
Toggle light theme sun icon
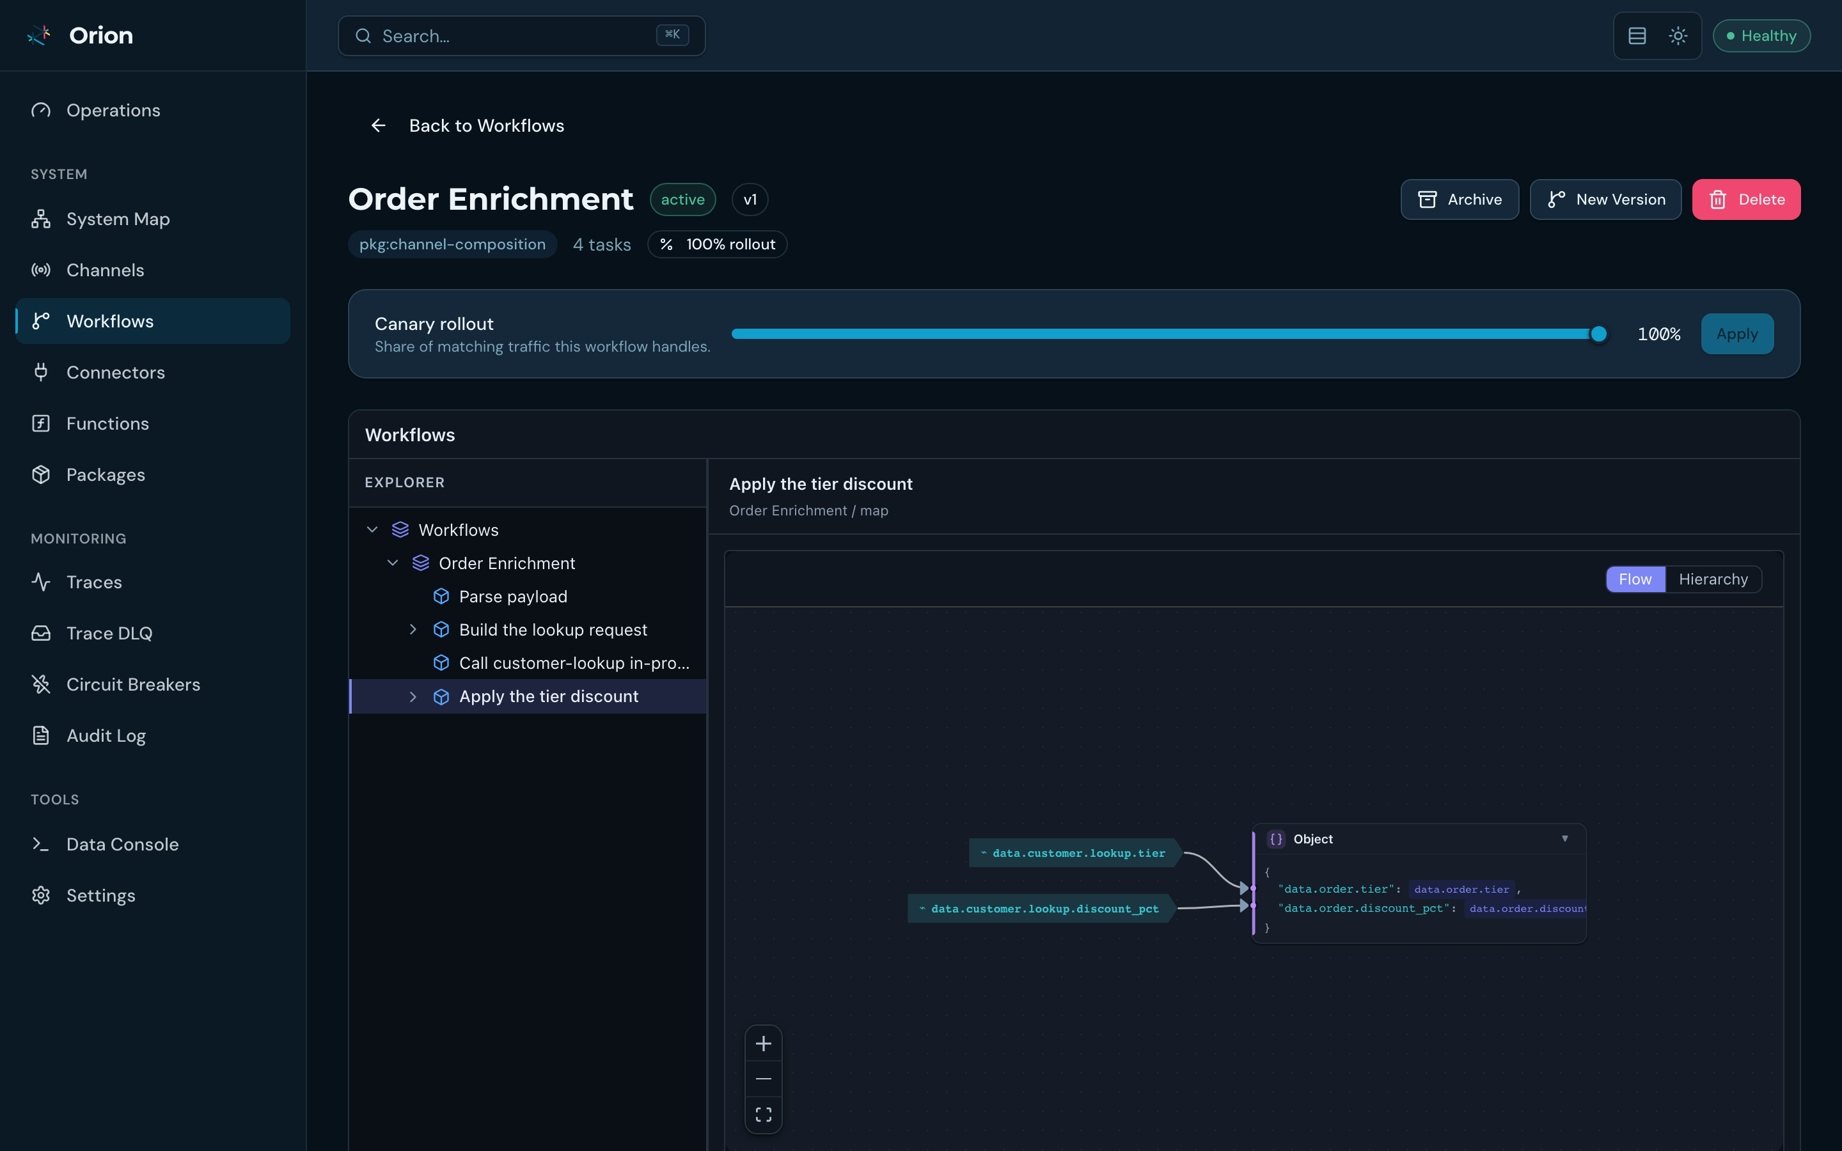pyautogui.click(x=1678, y=36)
